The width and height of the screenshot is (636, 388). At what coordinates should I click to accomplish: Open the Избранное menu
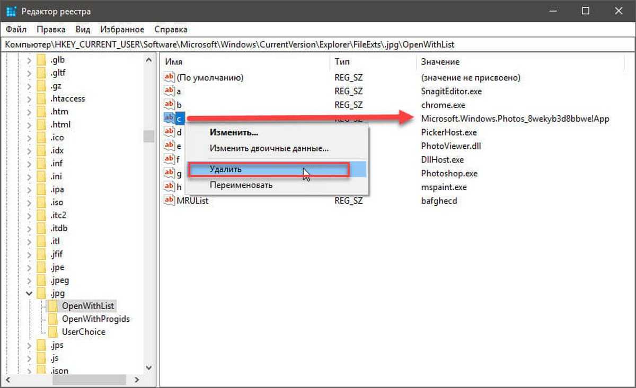click(x=123, y=30)
